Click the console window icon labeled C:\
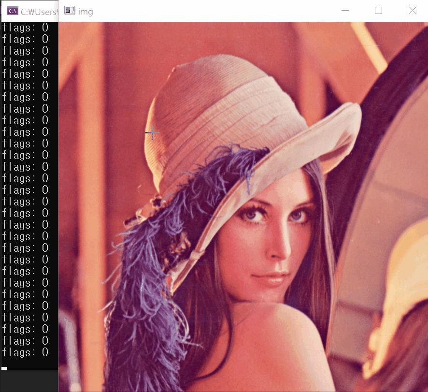Image resolution: width=428 pixels, height=392 pixels. pyautogui.click(x=13, y=11)
